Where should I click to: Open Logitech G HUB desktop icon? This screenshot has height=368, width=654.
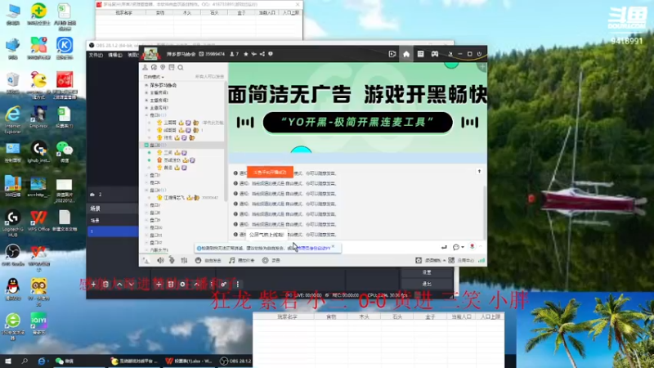pos(13,223)
